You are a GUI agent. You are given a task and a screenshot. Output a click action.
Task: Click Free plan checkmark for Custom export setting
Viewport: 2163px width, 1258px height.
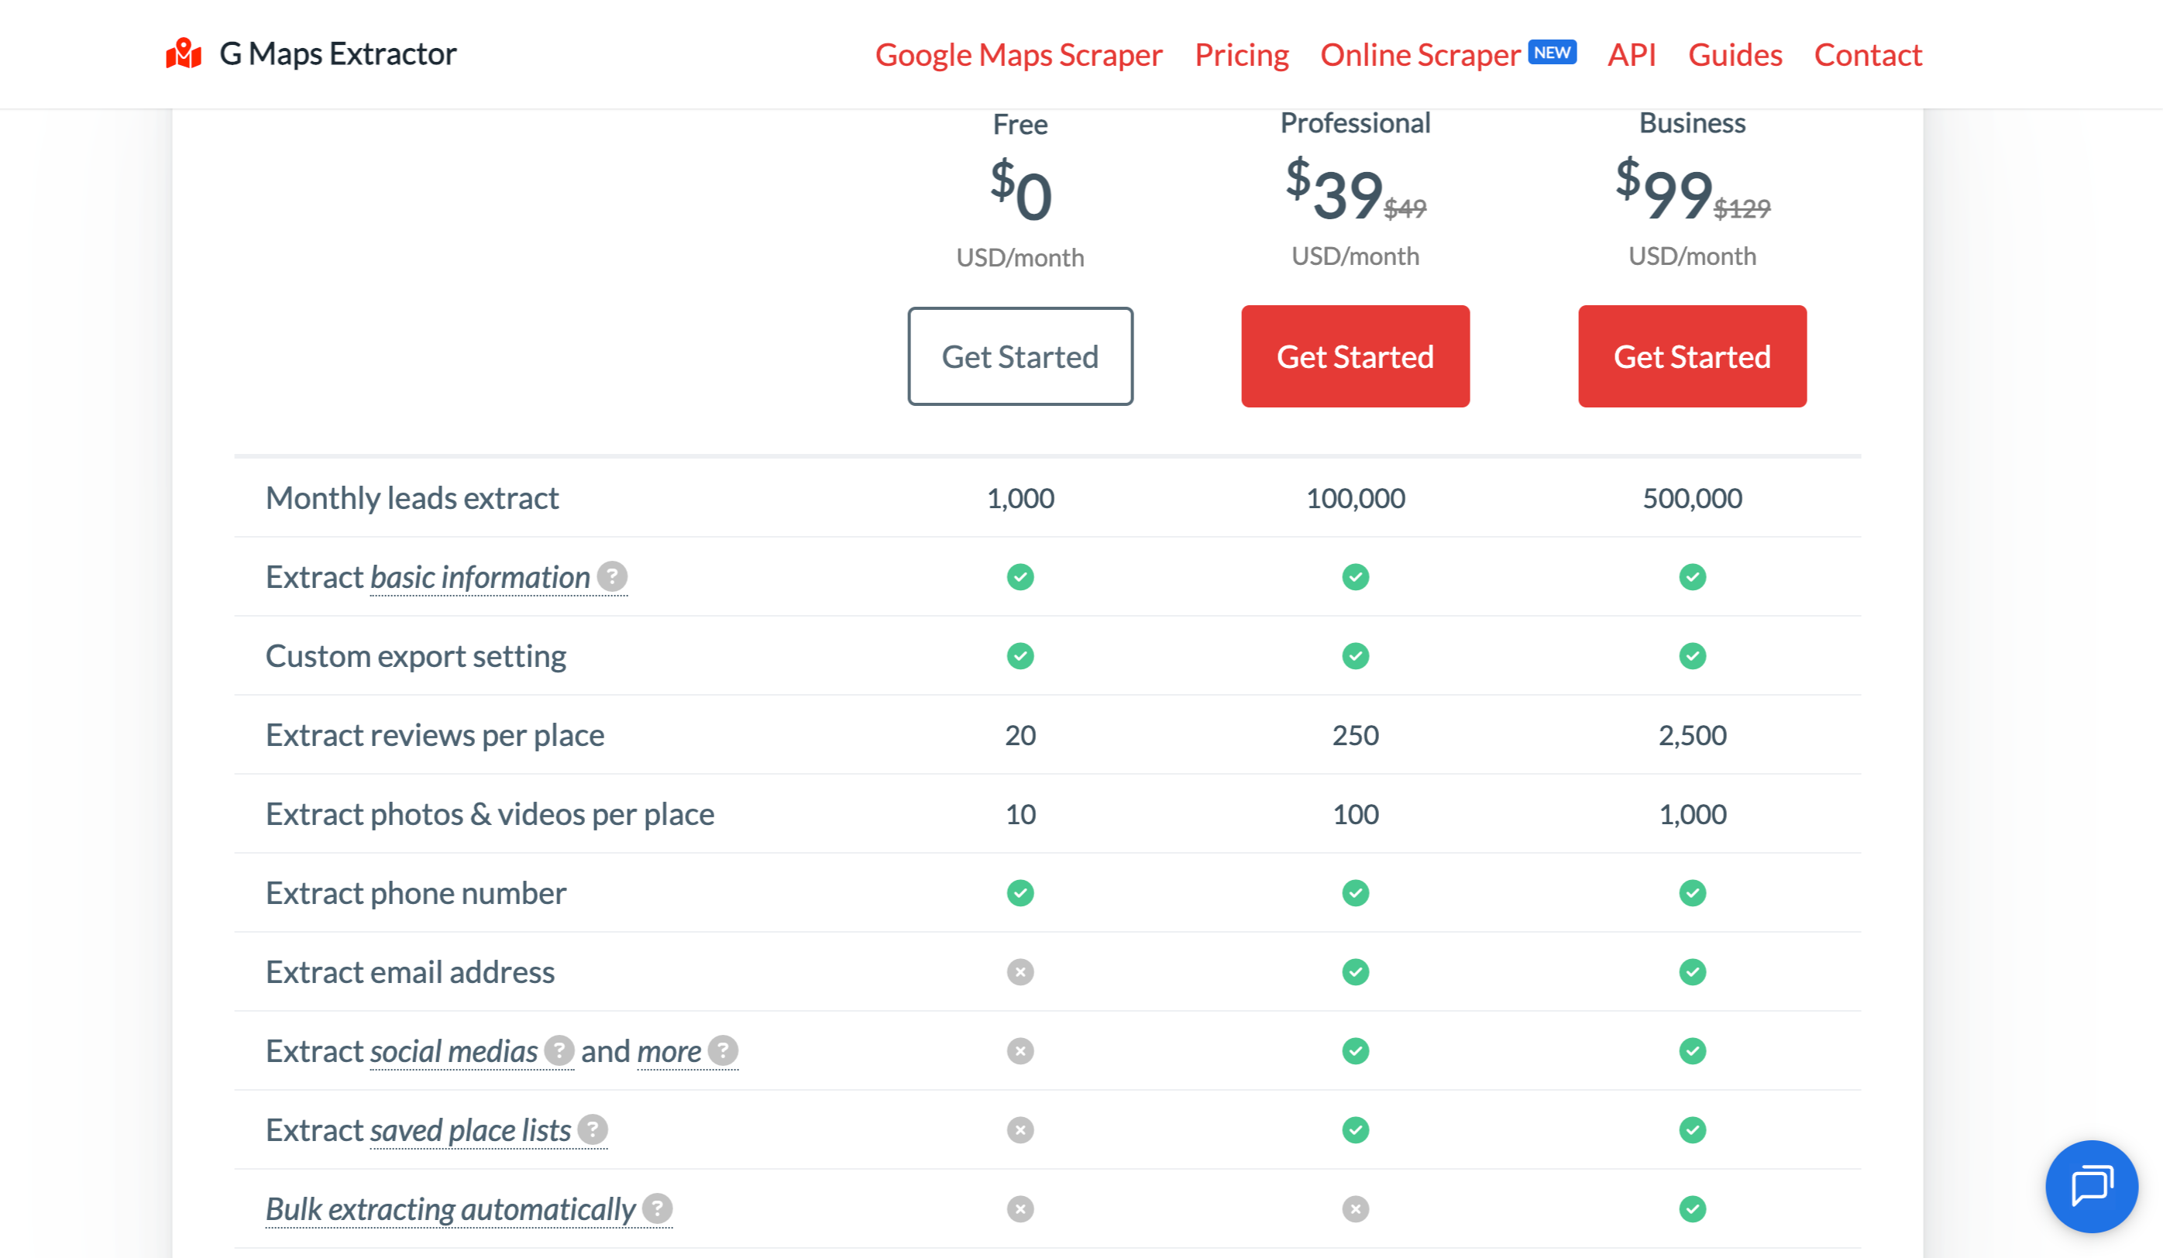coord(1020,655)
